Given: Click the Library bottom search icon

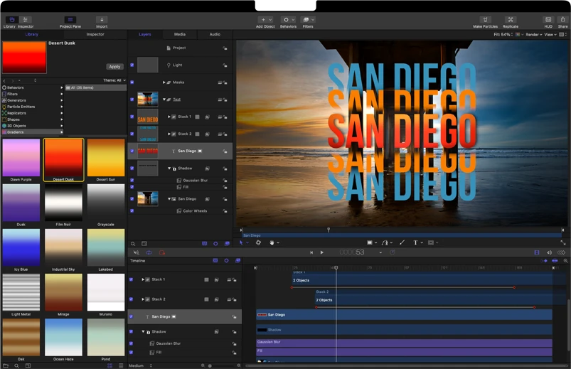Looking at the screenshot, I should (x=17, y=365).
